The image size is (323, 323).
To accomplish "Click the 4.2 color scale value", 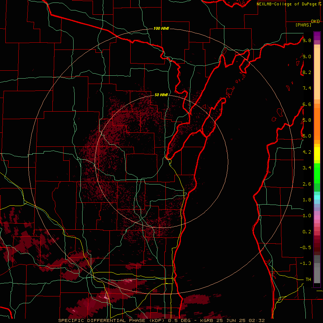I will coord(307,152).
